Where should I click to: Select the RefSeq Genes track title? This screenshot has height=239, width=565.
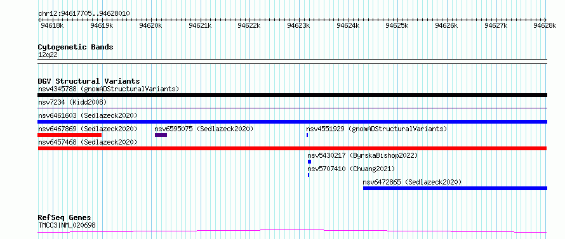[x=65, y=218]
